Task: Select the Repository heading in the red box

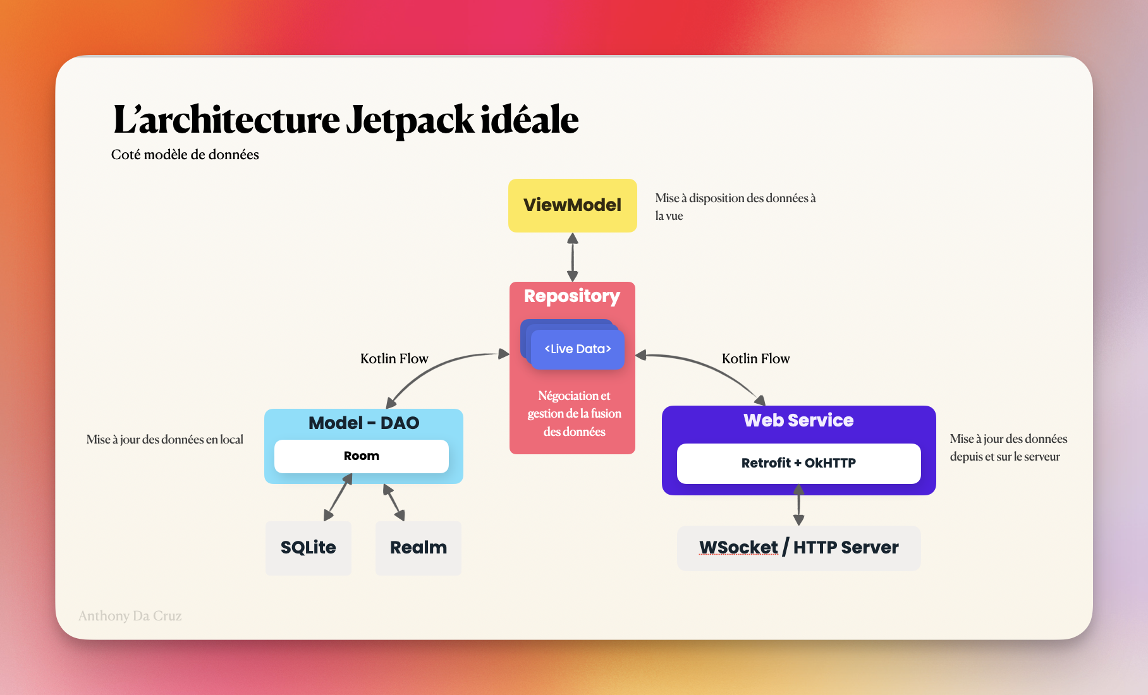Action: (x=571, y=296)
